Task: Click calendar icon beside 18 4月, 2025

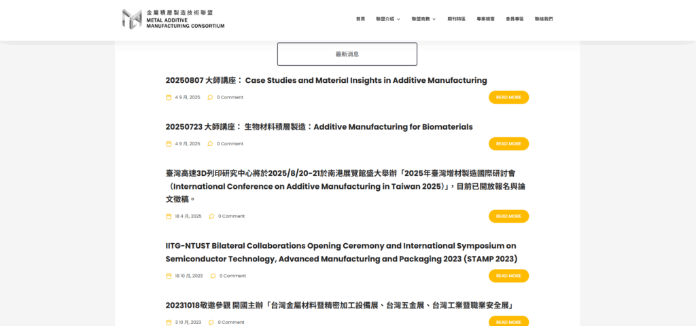Action: [x=169, y=217]
